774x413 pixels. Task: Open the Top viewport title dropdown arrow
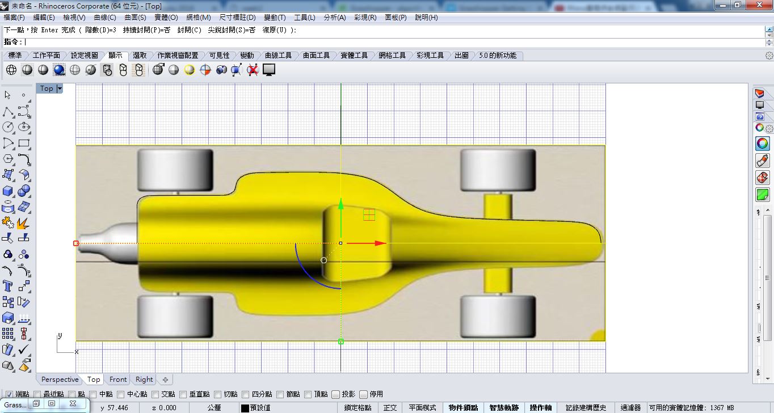(x=59, y=88)
